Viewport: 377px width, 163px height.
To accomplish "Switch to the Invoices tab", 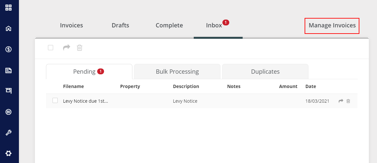I will click(71, 25).
